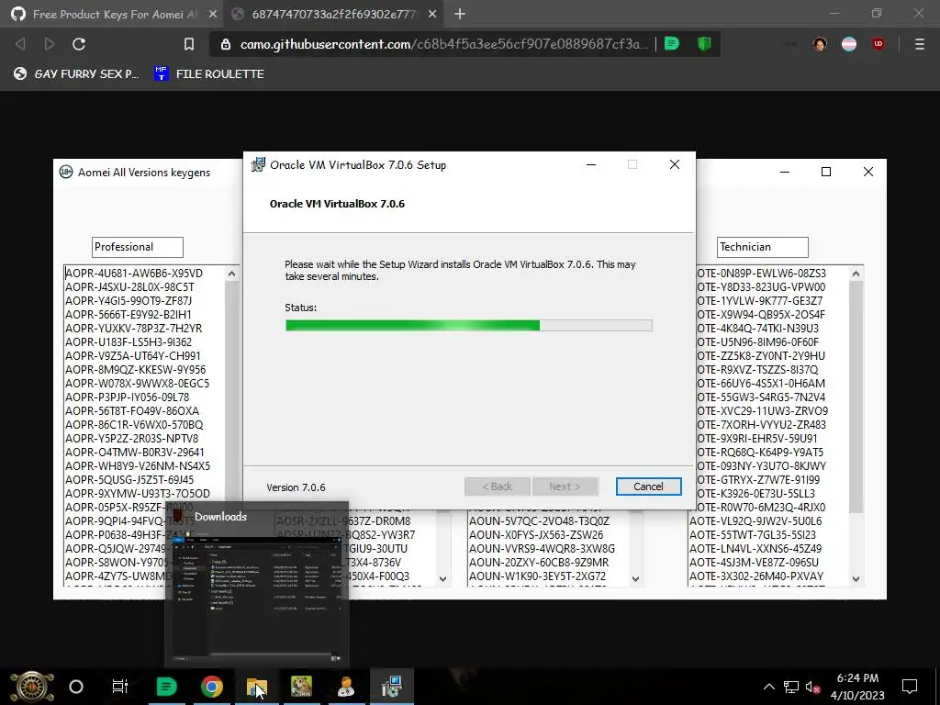Click the VirtualBox installation progress bar
Image resolution: width=940 pixels, height=705 pixels.
(x=469, y=326)
